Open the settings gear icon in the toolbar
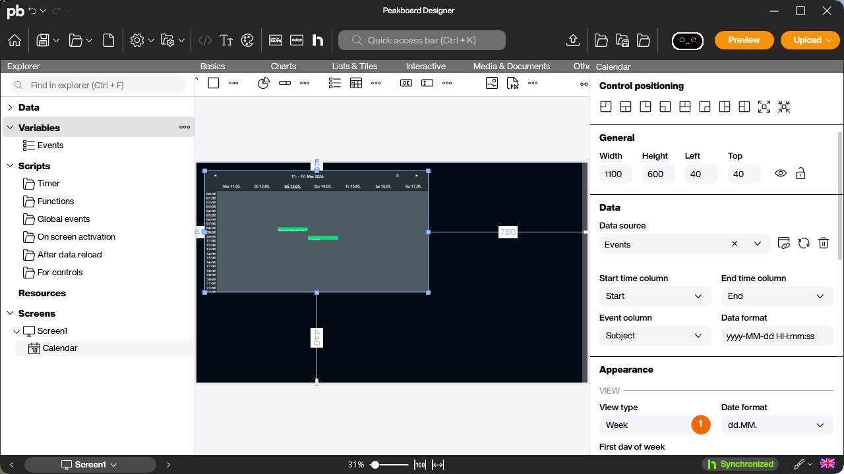 click(x=137, y=40)
